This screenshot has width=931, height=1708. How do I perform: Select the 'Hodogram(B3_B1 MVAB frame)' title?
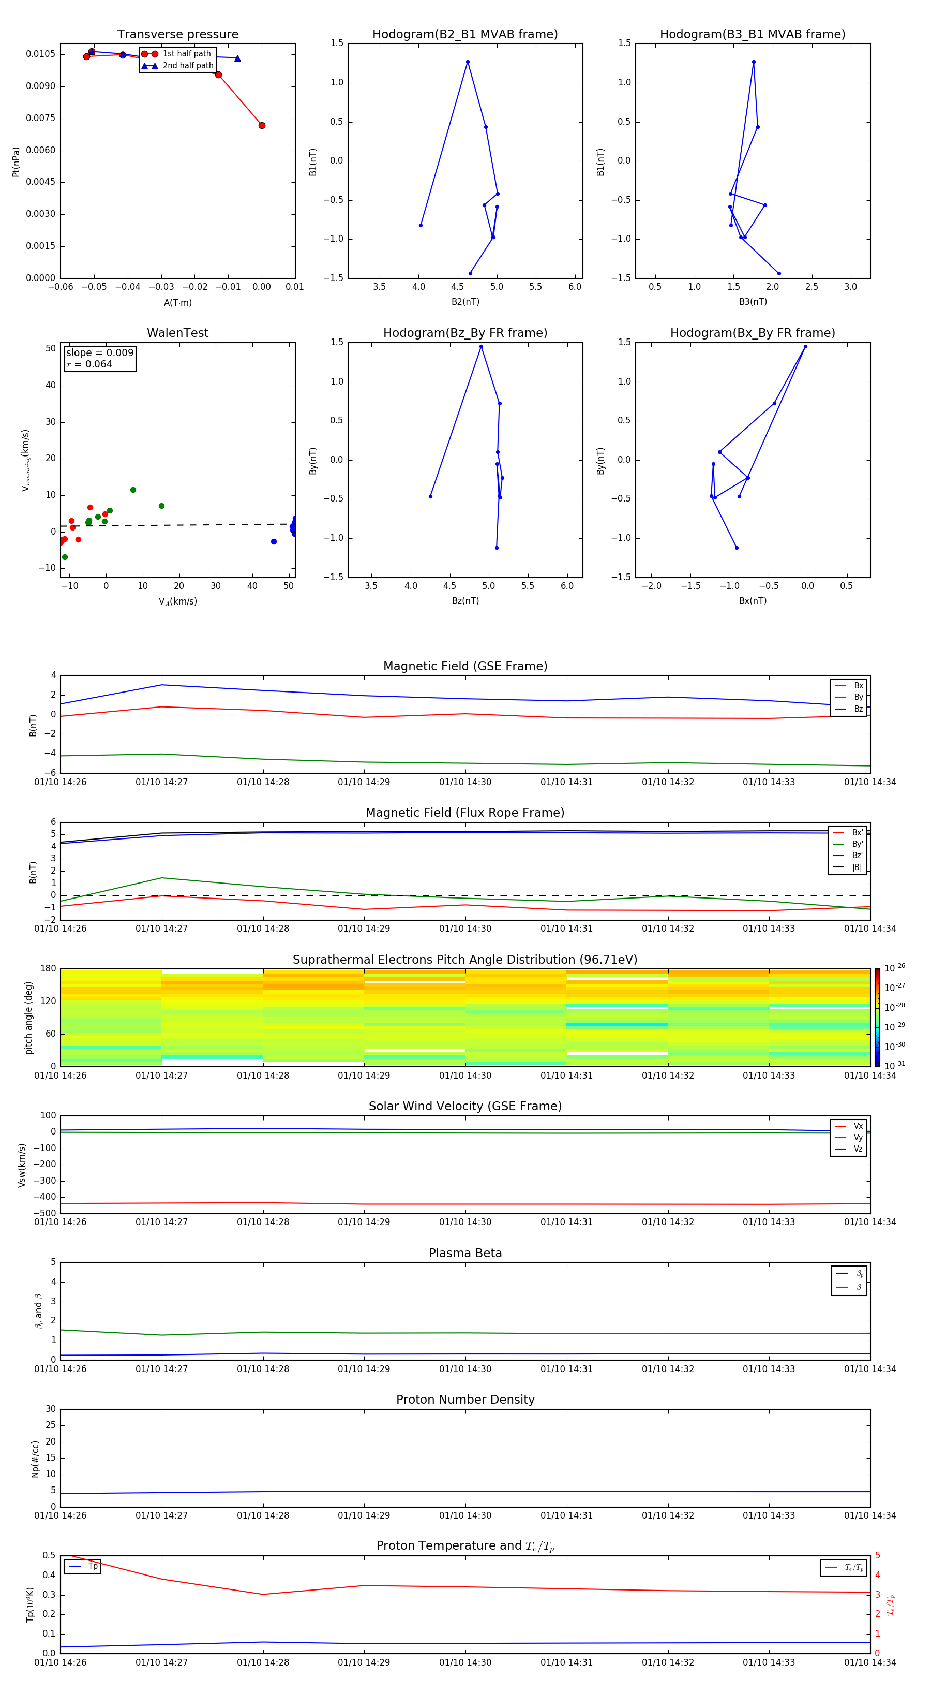(753, 34)
